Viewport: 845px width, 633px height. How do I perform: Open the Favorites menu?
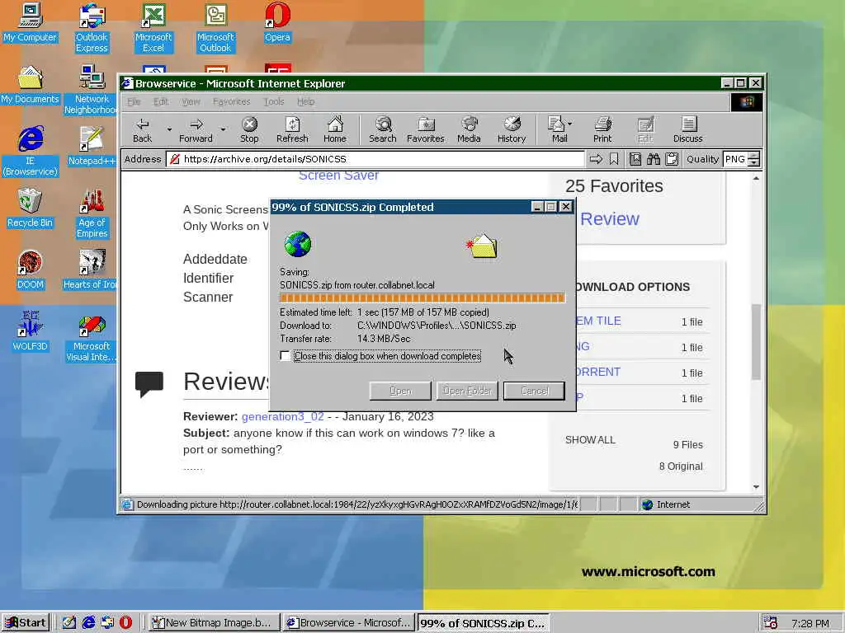coord(231,101)
